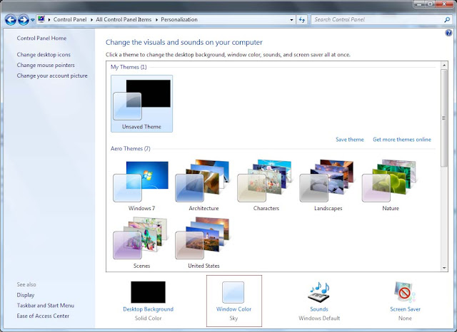The height and width of the screenshot is (332, 457).
Task: Select Personalization breadcrumb in address bar
Action: pos(179,19)
